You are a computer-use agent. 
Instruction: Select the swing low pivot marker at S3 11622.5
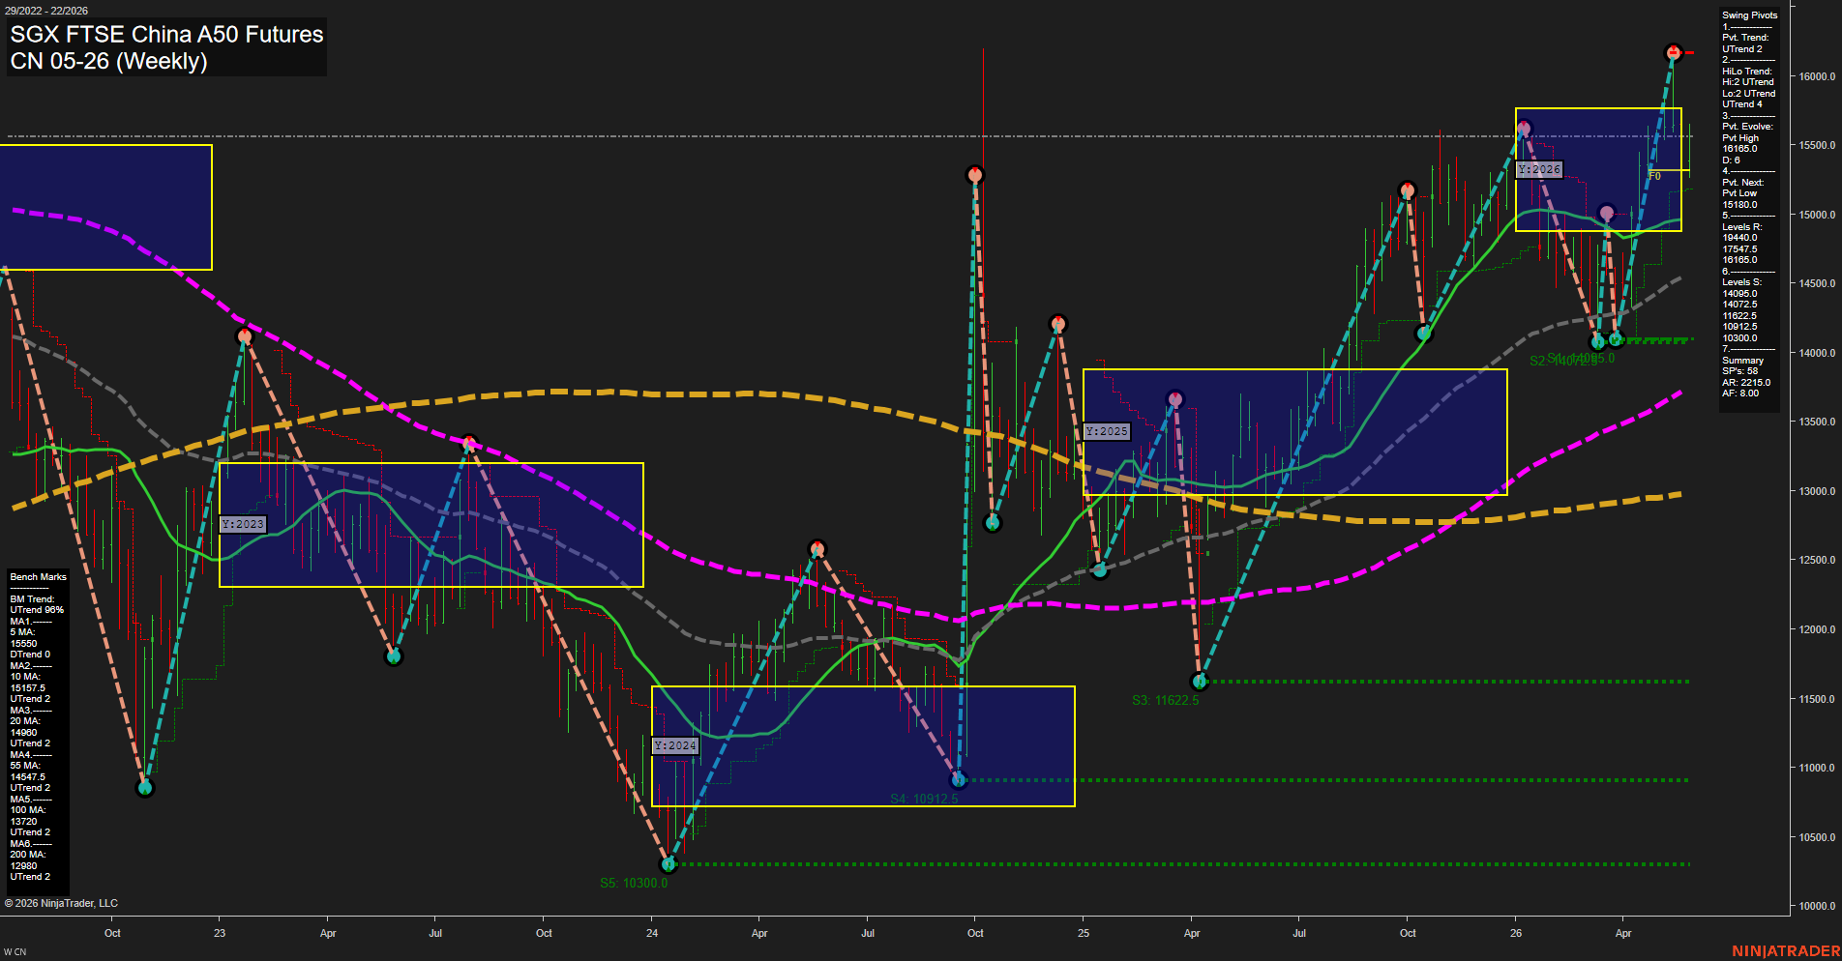click(x=1200, y=682)
